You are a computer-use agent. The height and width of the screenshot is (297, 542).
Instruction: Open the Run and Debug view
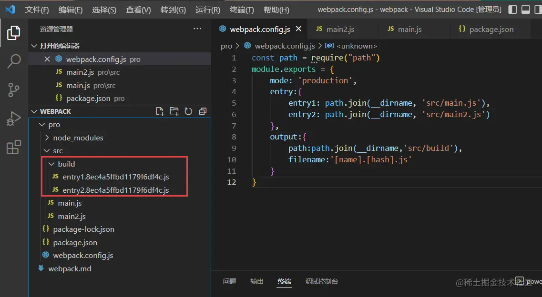(14, 119)
